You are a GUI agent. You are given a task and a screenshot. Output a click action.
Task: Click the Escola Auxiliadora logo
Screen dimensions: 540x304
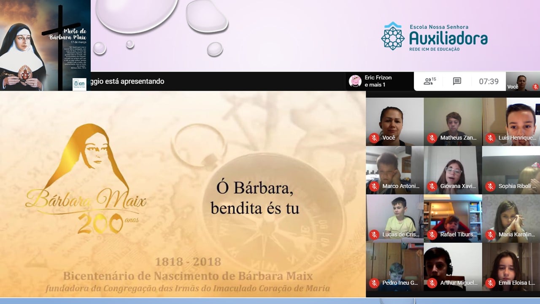(x=434, y=37)
